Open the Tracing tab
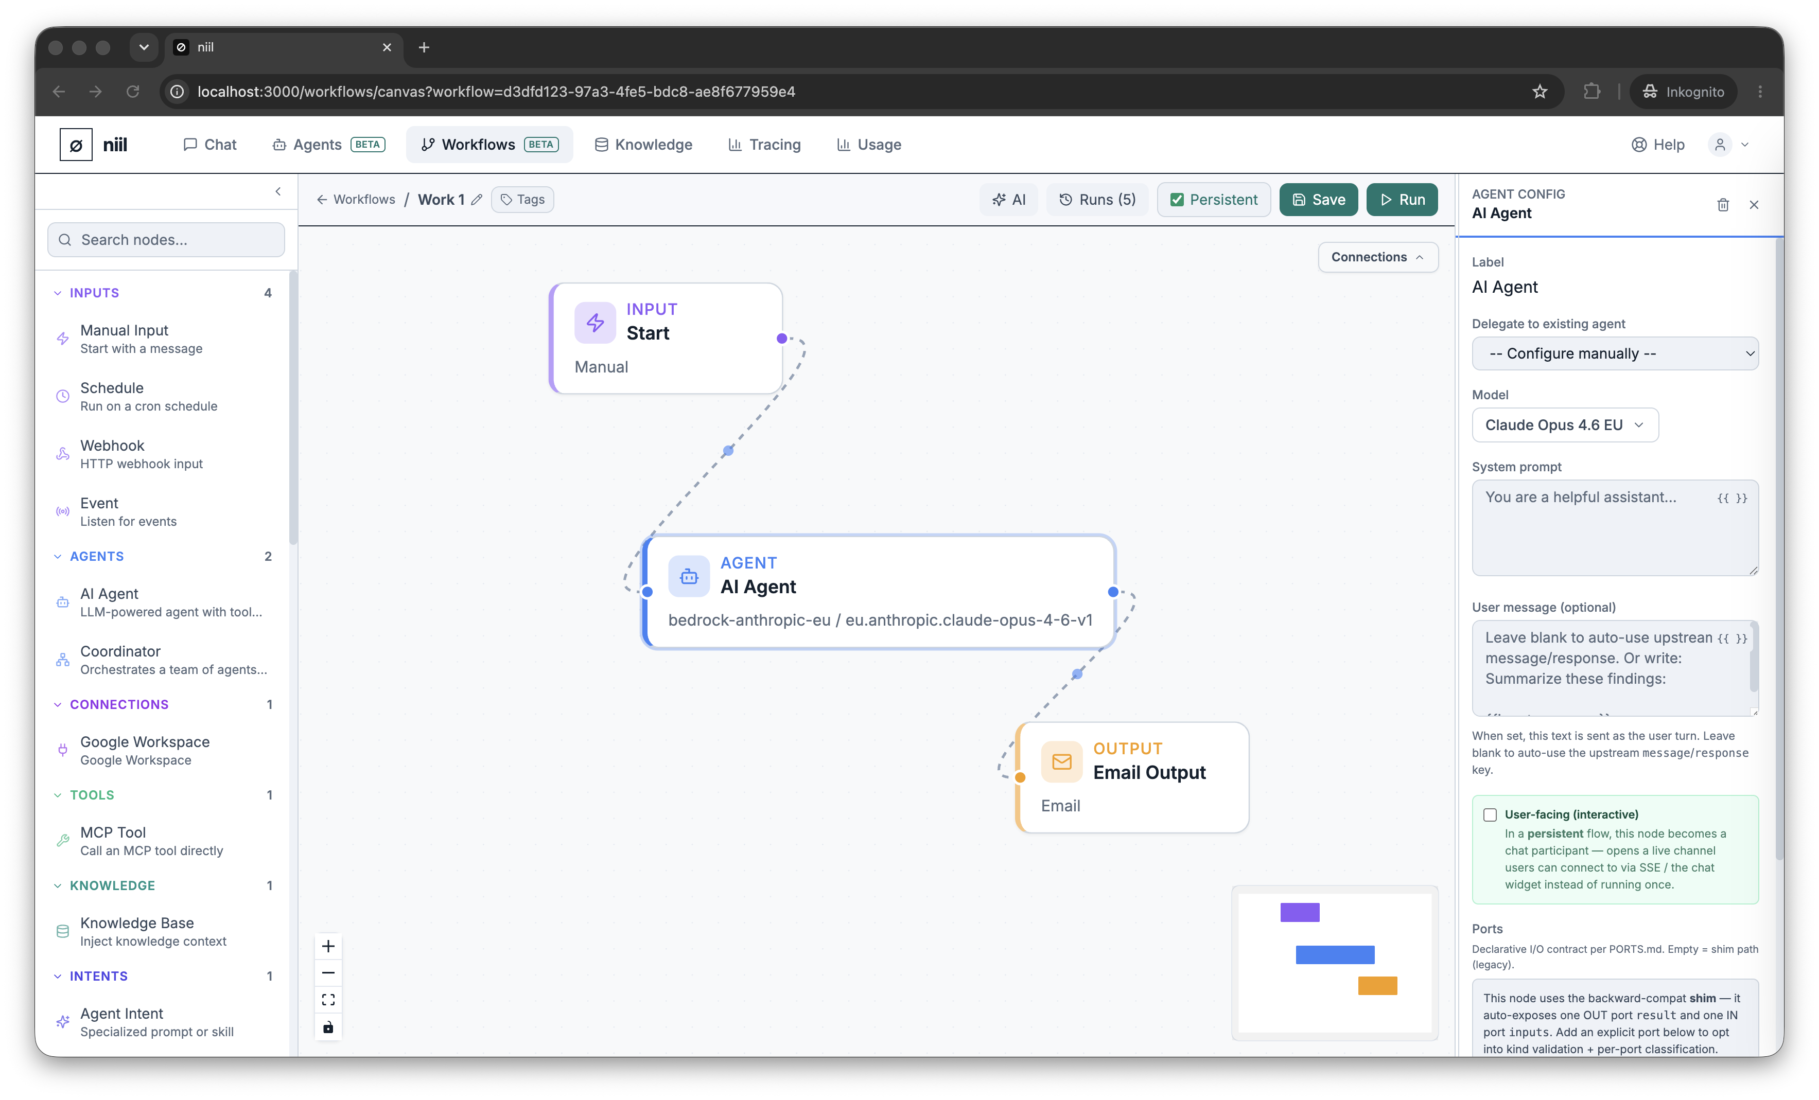This screenshot has width=1819, height=1100. pos(764,145)
